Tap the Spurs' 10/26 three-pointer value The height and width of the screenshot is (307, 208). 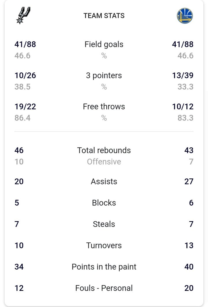25,76
